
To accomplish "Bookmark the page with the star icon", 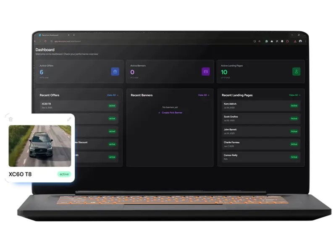I will click(x=260, y=41).
